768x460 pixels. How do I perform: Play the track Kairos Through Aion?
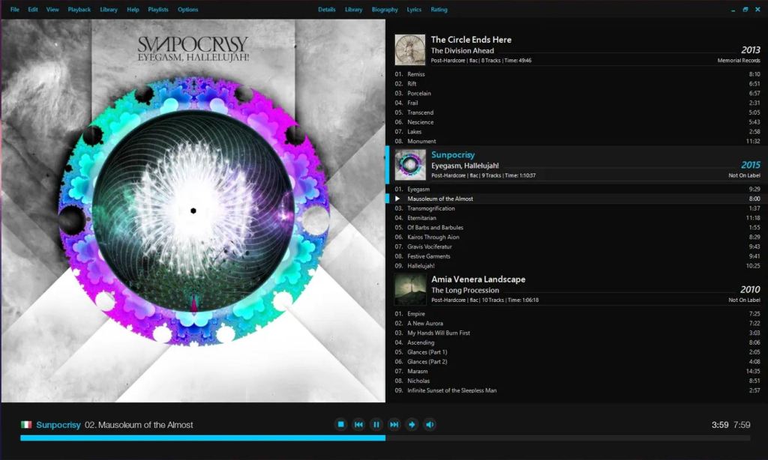[x=433, y=237]
